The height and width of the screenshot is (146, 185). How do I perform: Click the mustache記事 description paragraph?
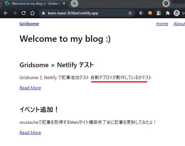(88, 122)
